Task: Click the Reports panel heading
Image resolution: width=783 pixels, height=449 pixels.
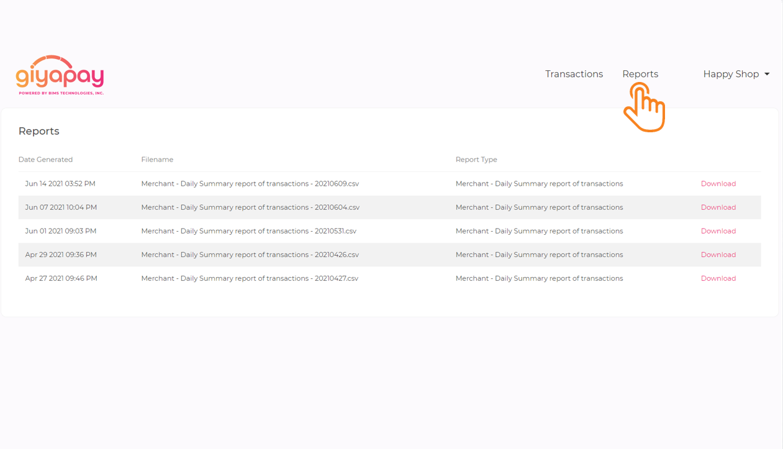Action: [x=38, y=131]
